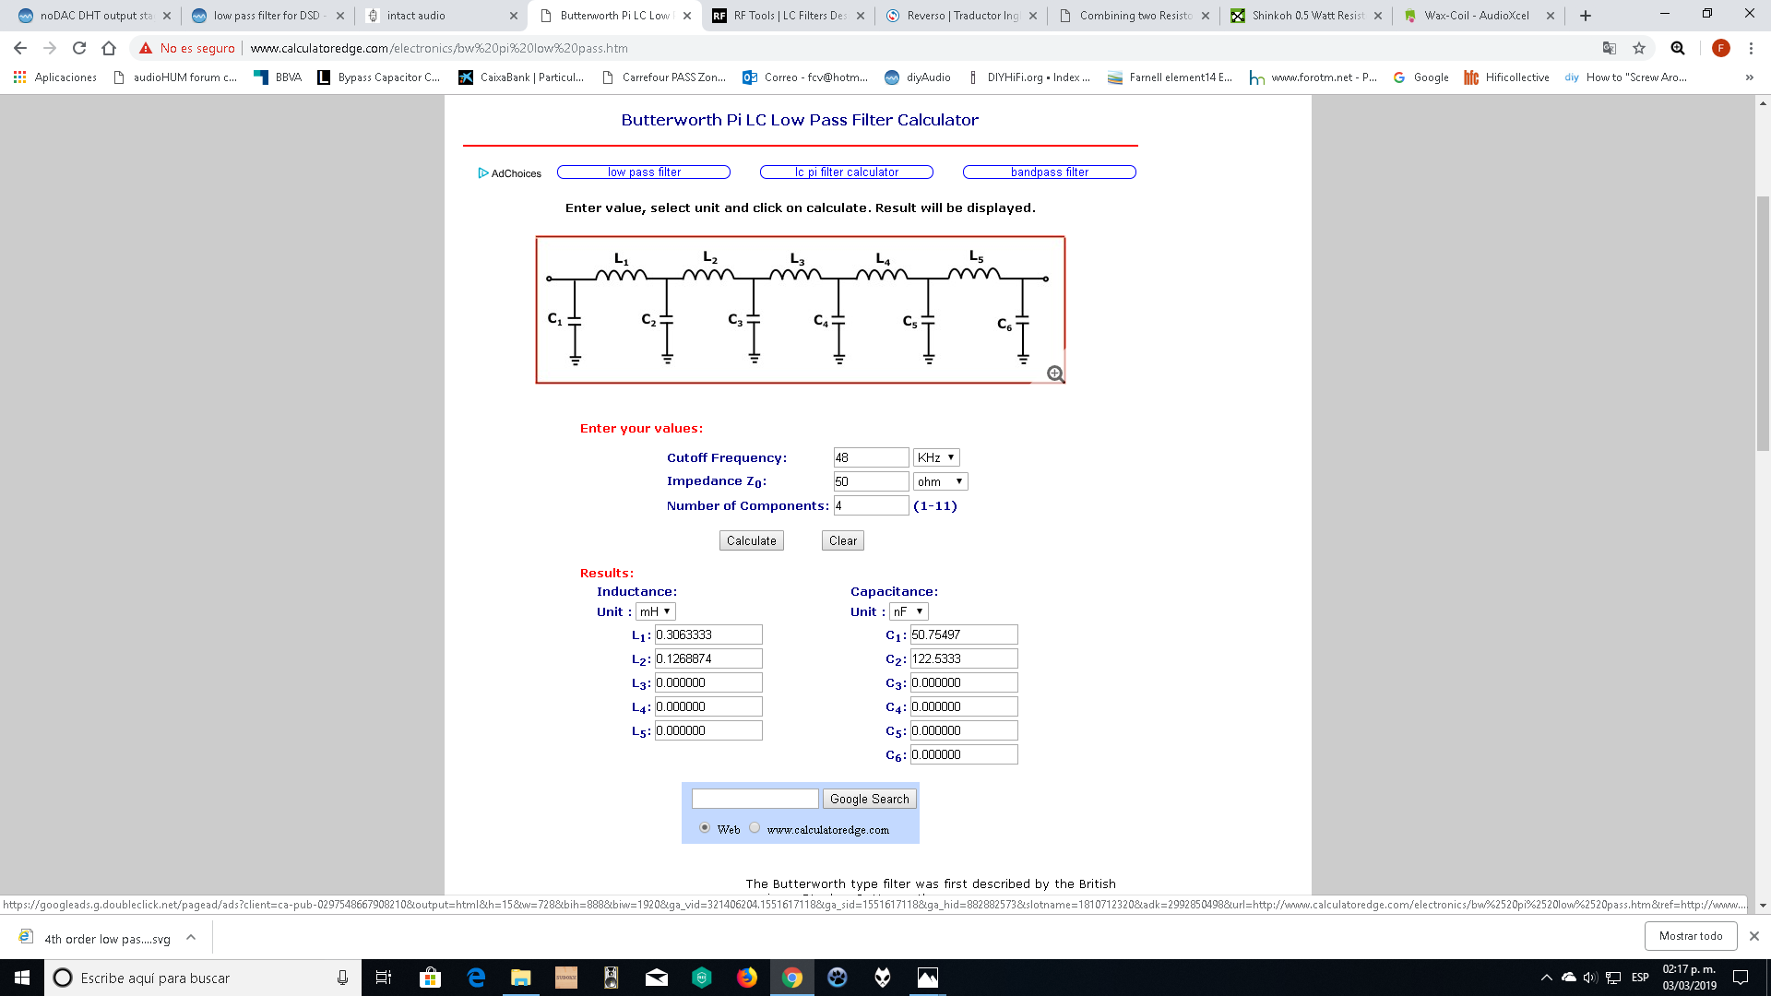Screen dimensions: 1771x996
Task: Show hidden tray icons chevron
Action: [x=1547, y=978]
